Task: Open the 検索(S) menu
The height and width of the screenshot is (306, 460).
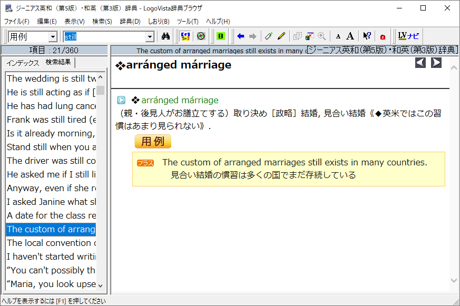Action: tap(102, 22)
